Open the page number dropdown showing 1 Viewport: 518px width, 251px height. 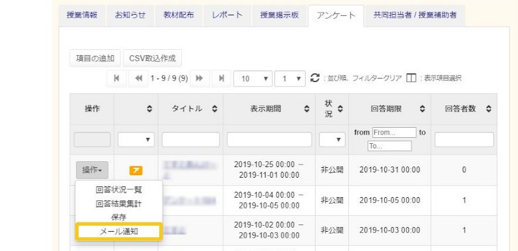point(290,79)
